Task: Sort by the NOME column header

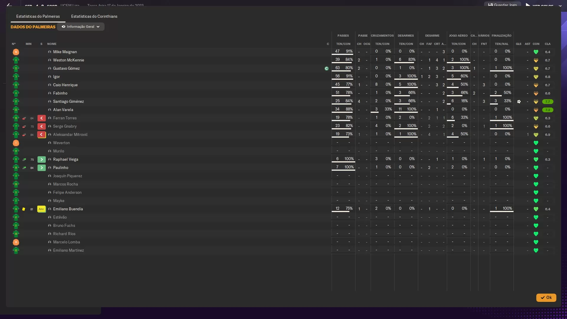Action: (52, 44)
